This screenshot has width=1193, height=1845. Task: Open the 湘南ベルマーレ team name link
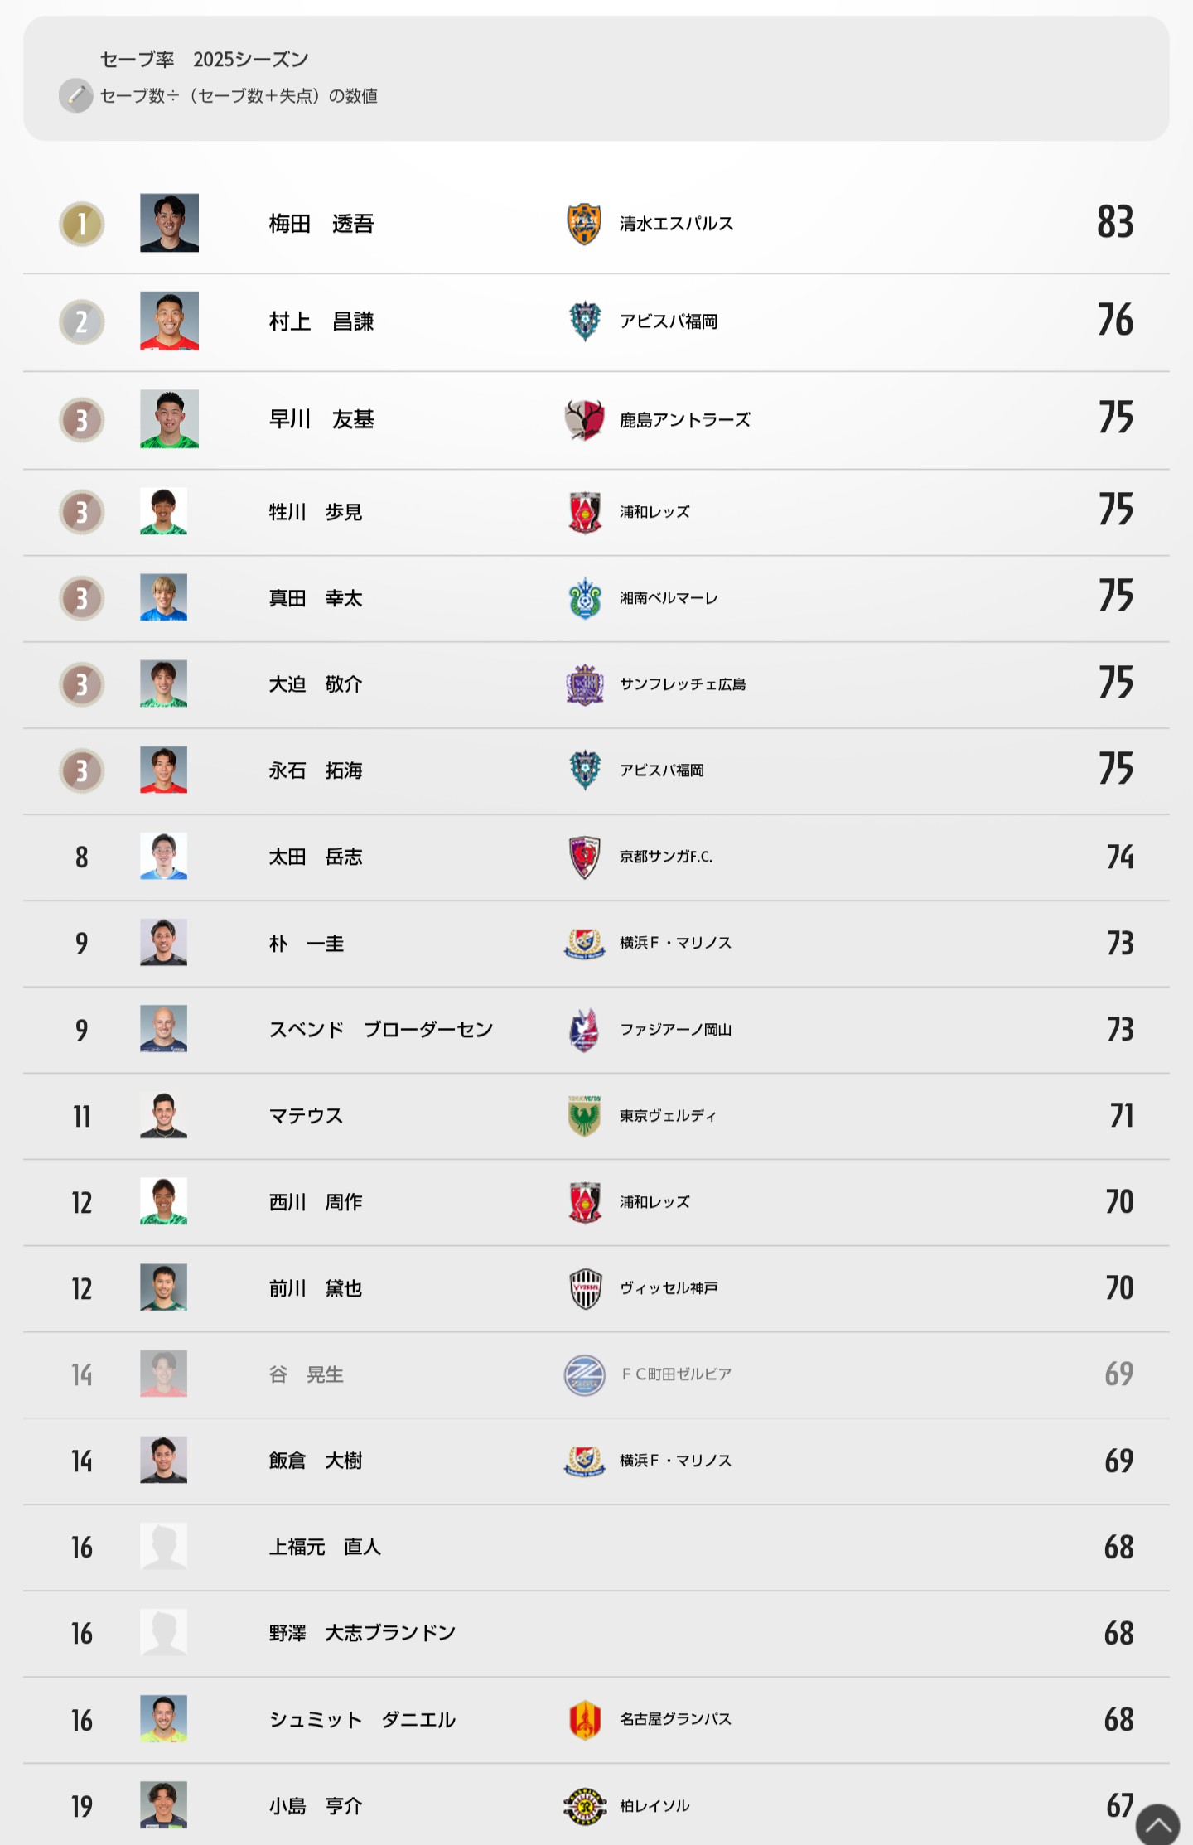(x=669, y=598)
